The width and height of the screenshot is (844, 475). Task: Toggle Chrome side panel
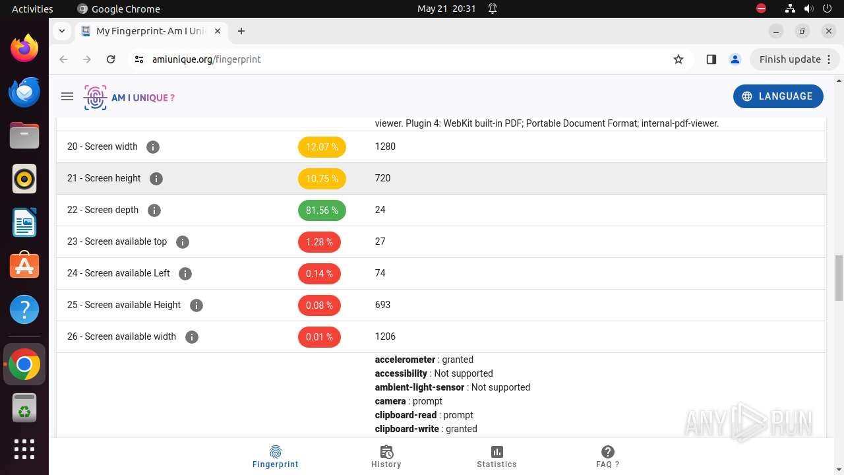coord(711,59)
